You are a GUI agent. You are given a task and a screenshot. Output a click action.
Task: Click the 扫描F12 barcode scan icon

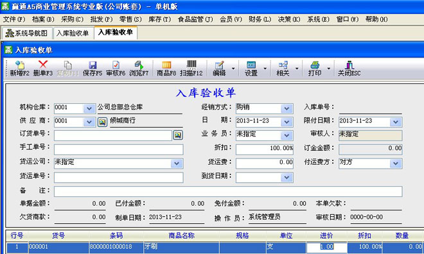pos(191,68)
